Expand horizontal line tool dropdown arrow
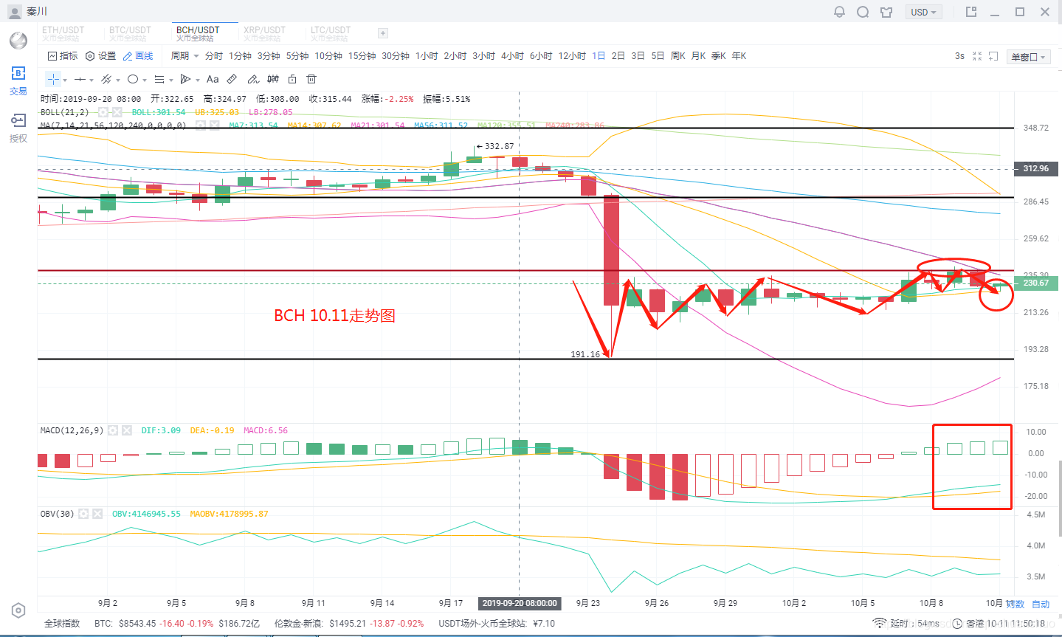This screenshot has height=637, width=1062. pos(92,80)
